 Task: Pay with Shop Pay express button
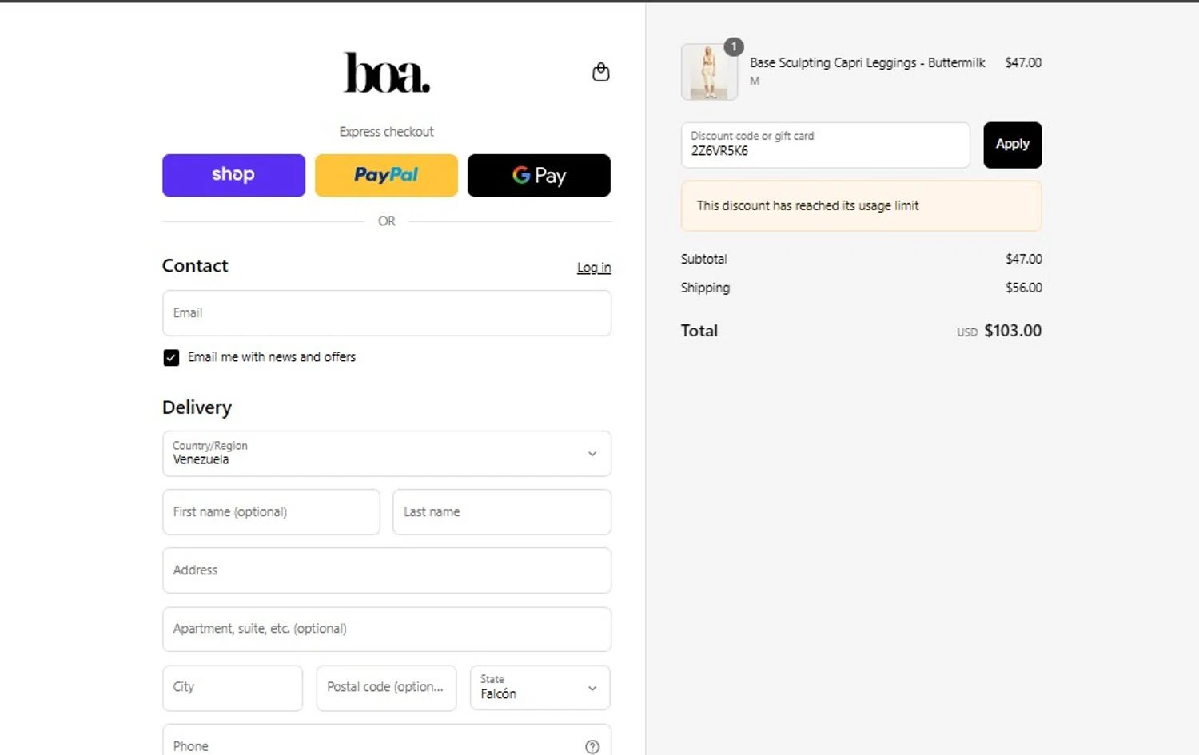(233, 175)
